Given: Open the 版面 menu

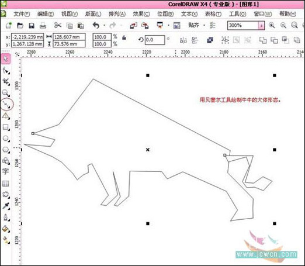Looking at the screenshot, I should [93, 14].
